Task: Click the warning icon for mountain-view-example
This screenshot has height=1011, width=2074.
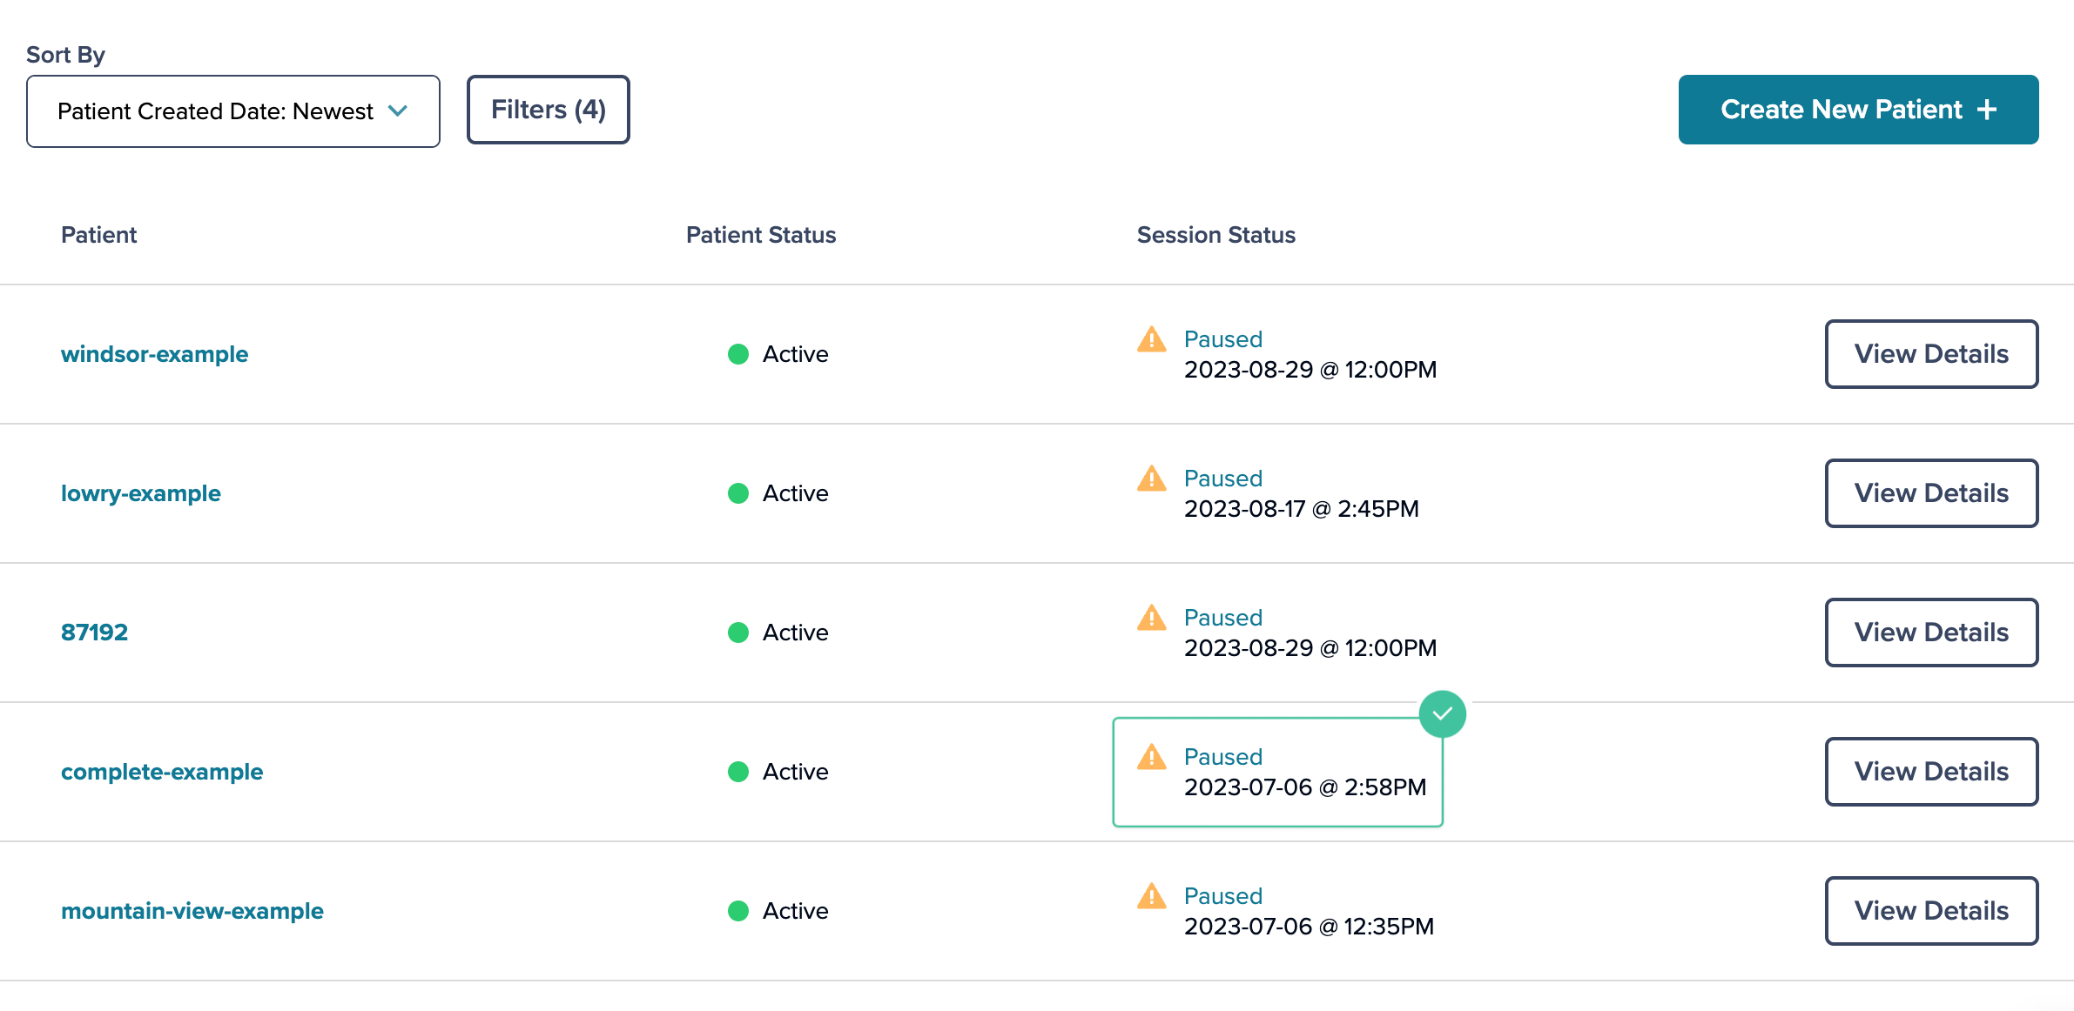Action: [1151, 896]
